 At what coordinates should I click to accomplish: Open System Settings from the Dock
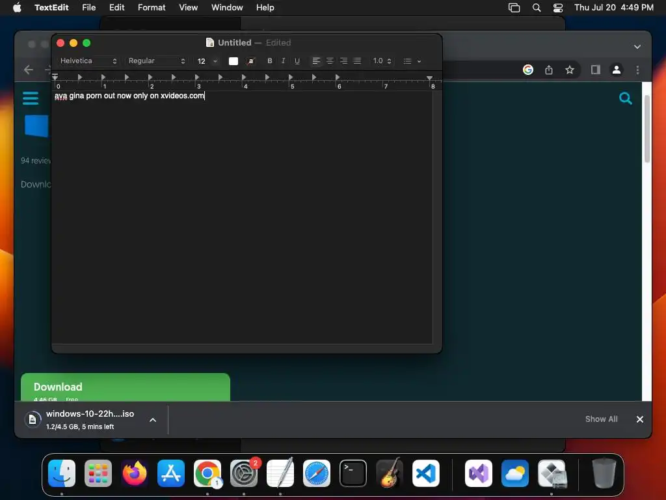pos(244,473)
